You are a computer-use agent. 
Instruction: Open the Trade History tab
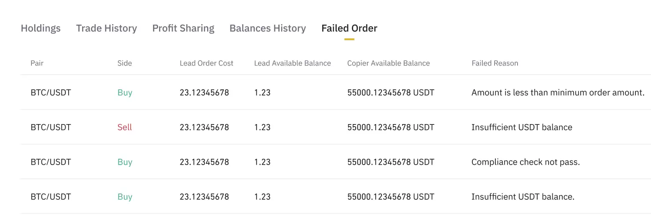click(x=106, y=28)
